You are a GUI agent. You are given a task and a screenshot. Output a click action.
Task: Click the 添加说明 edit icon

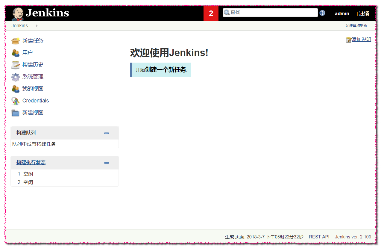click(349, 40)
